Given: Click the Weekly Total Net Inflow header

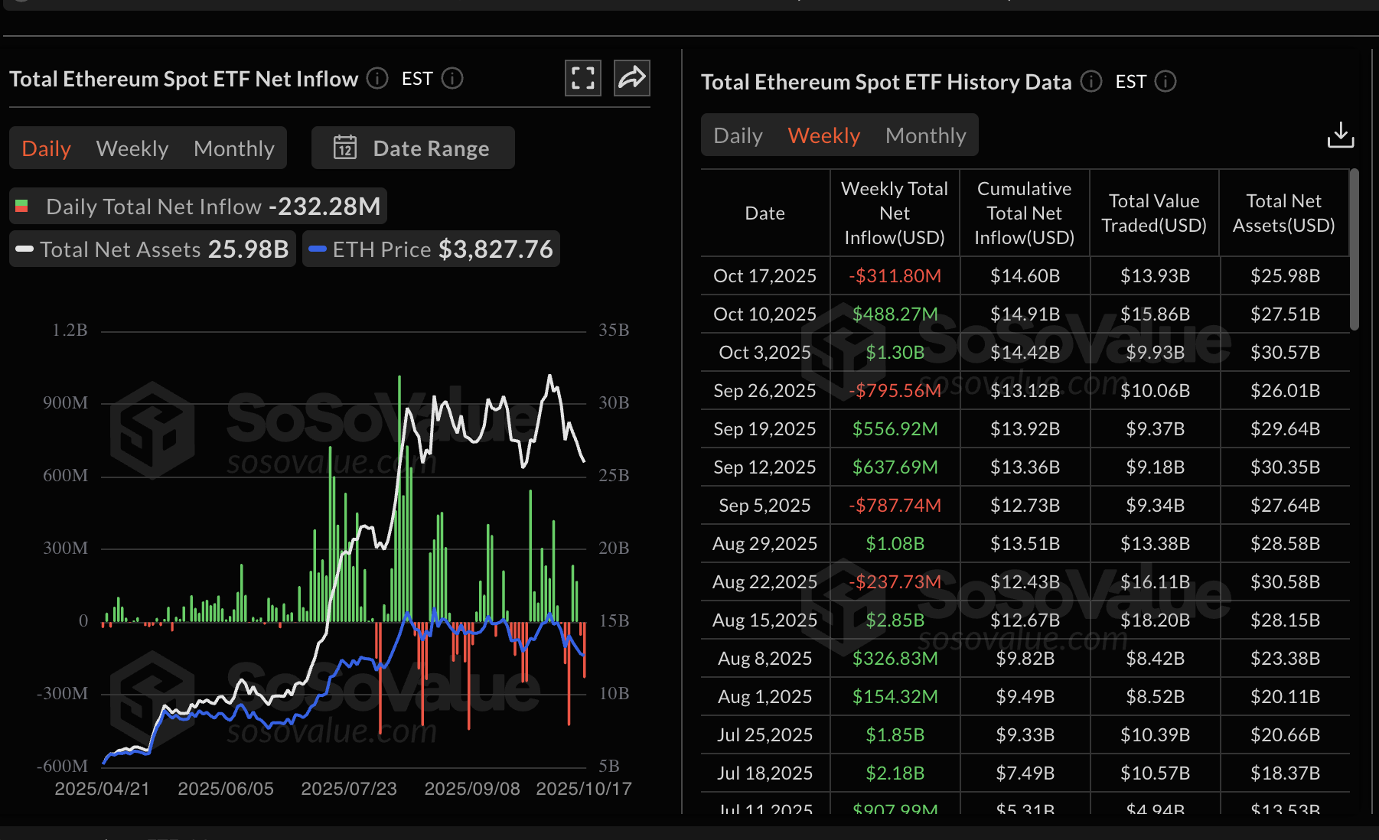Looking at the screenshot, I should point(894,213).
